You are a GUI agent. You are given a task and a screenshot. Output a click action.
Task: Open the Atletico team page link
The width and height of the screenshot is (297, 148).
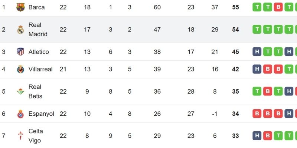[x=39, y=52]
